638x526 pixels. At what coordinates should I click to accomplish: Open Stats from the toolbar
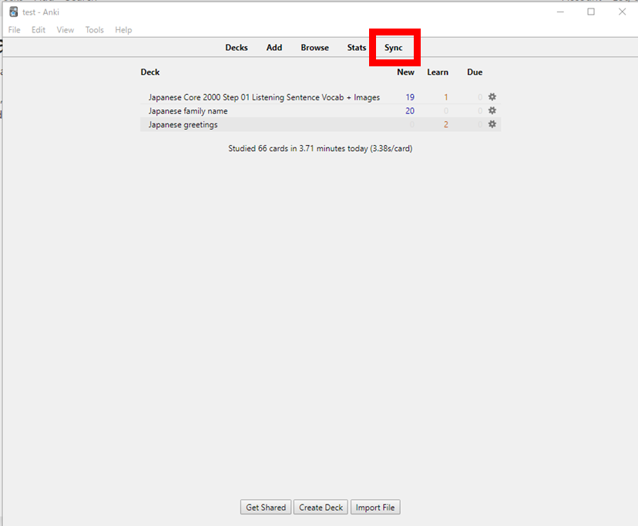(357, 48)
